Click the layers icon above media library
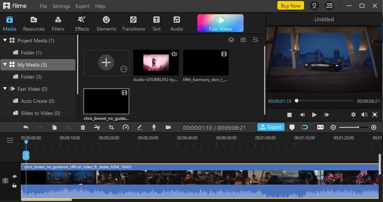383x202 pixels. (x=231, y=40)
